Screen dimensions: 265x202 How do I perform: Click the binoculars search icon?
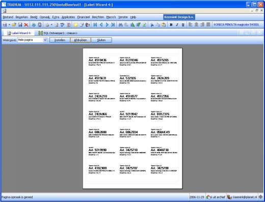(x=120, y=25)
